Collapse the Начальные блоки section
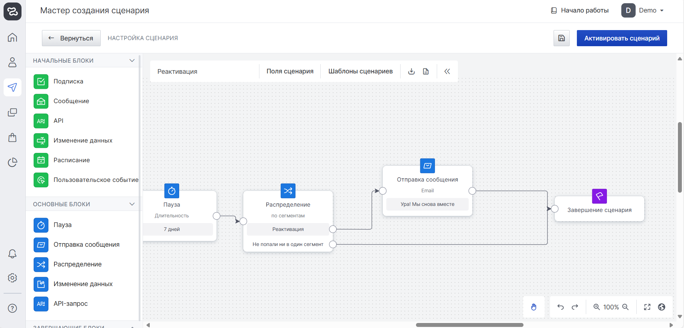This screenshot has width=684, height=328. [x=132, y=61]
